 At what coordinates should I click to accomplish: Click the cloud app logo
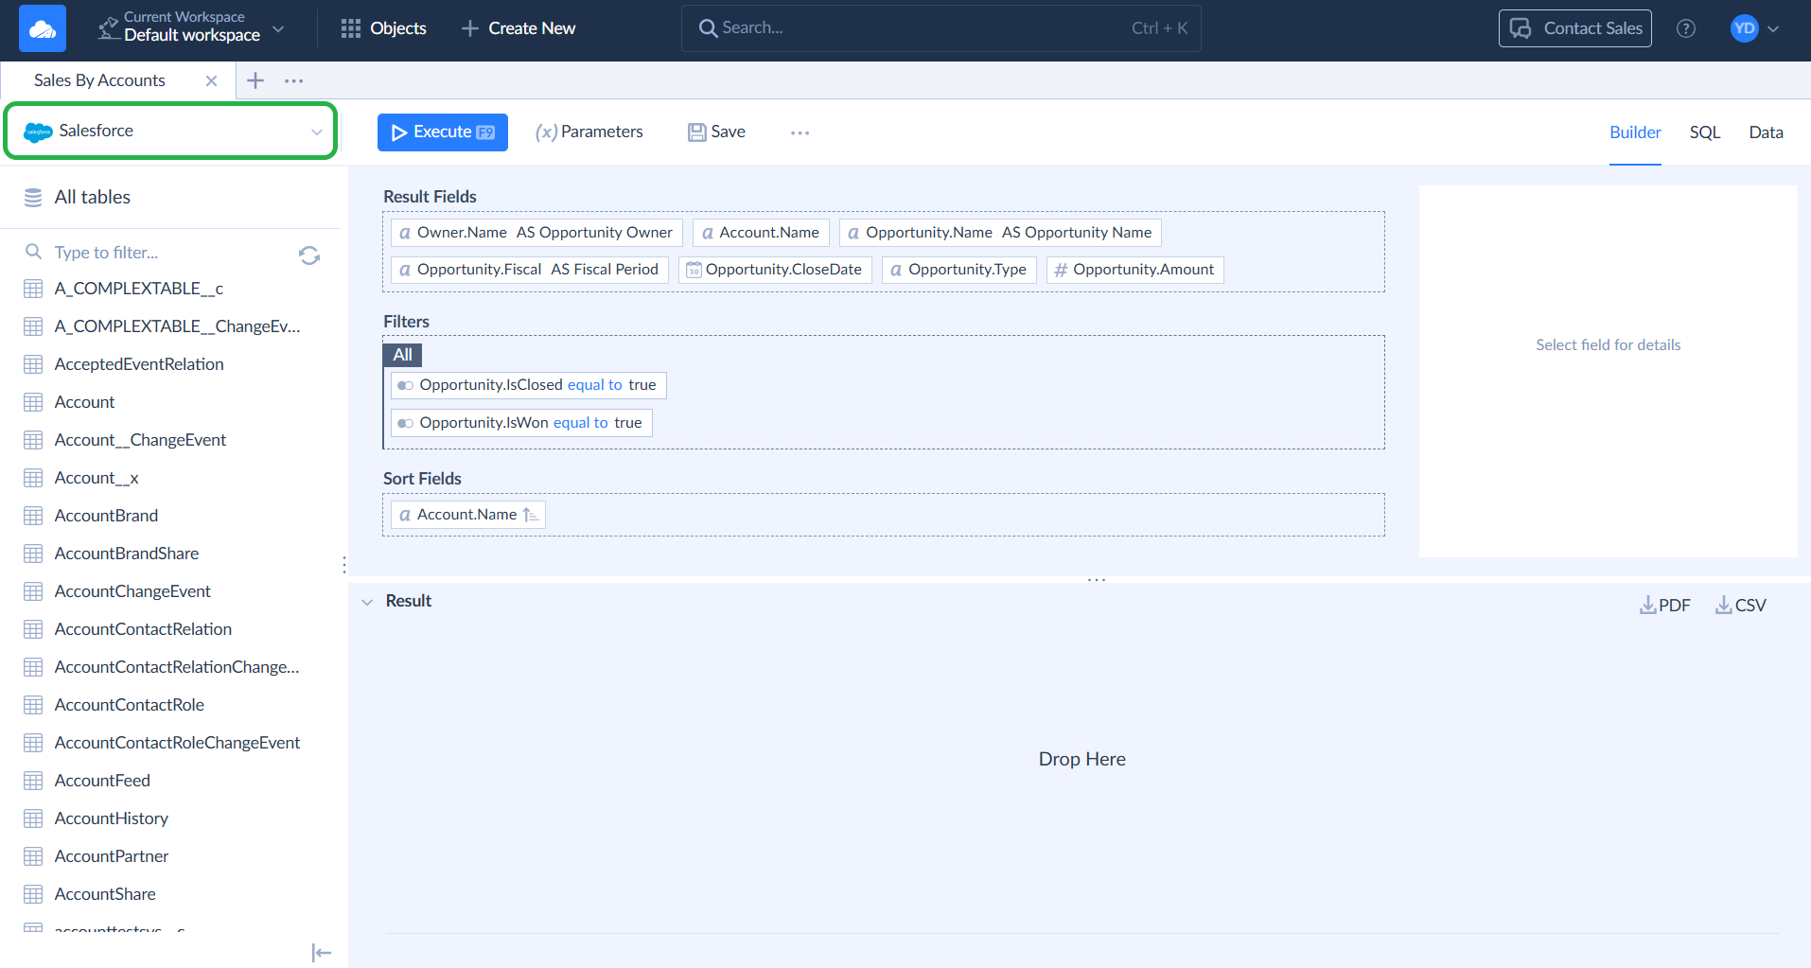click(x=40, y=27)
